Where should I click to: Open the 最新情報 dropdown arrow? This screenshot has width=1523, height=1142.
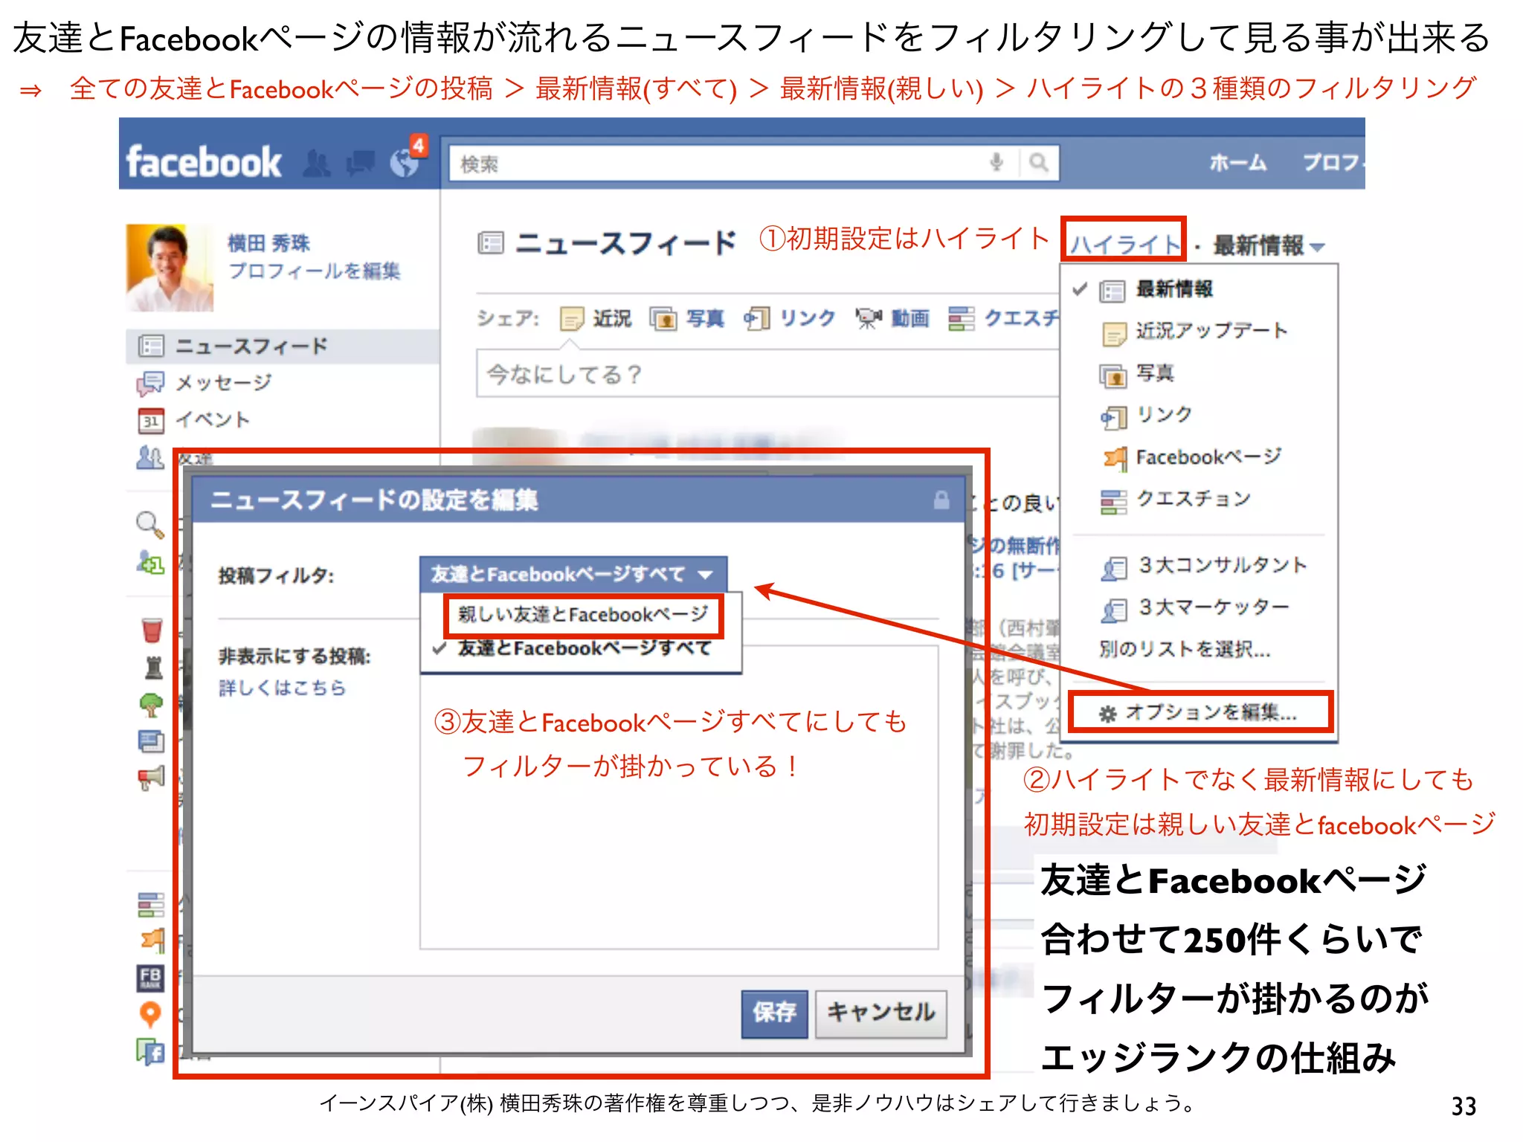pyautogui.click(x=1317, y=247)
